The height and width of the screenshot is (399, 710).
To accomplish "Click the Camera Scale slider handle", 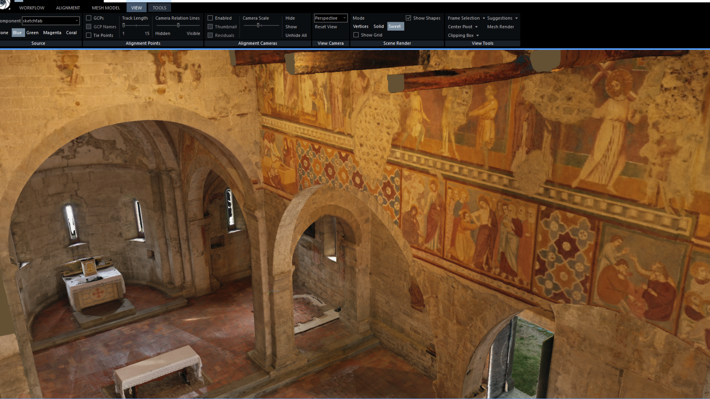I will (x=258, y=25).
